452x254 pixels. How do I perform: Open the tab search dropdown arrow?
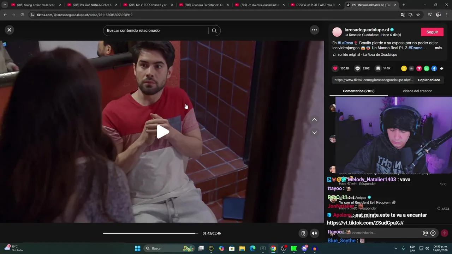[5, 5]
